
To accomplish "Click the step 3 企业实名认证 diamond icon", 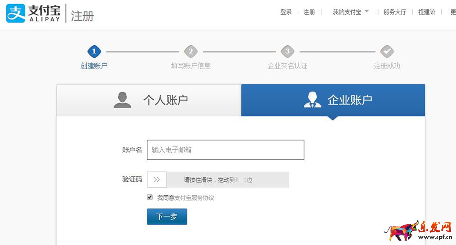I will click(287, 52).
